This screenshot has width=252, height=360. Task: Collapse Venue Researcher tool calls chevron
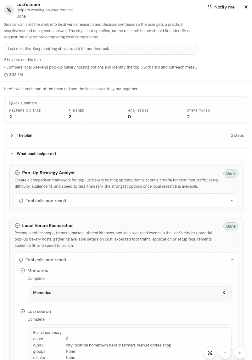click(x=232, y=260)
